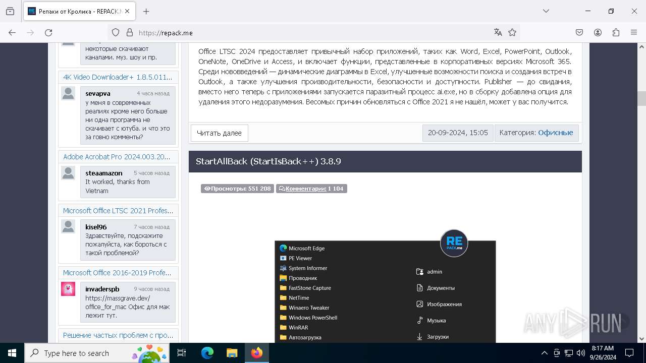
Task: Open Решение частых проблем link
Action: [x=118, y=335]
